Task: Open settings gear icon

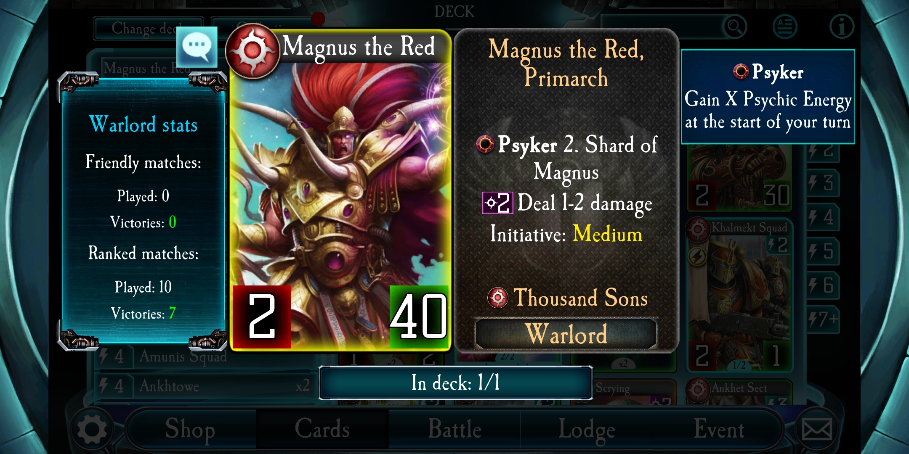Action: 92,430
